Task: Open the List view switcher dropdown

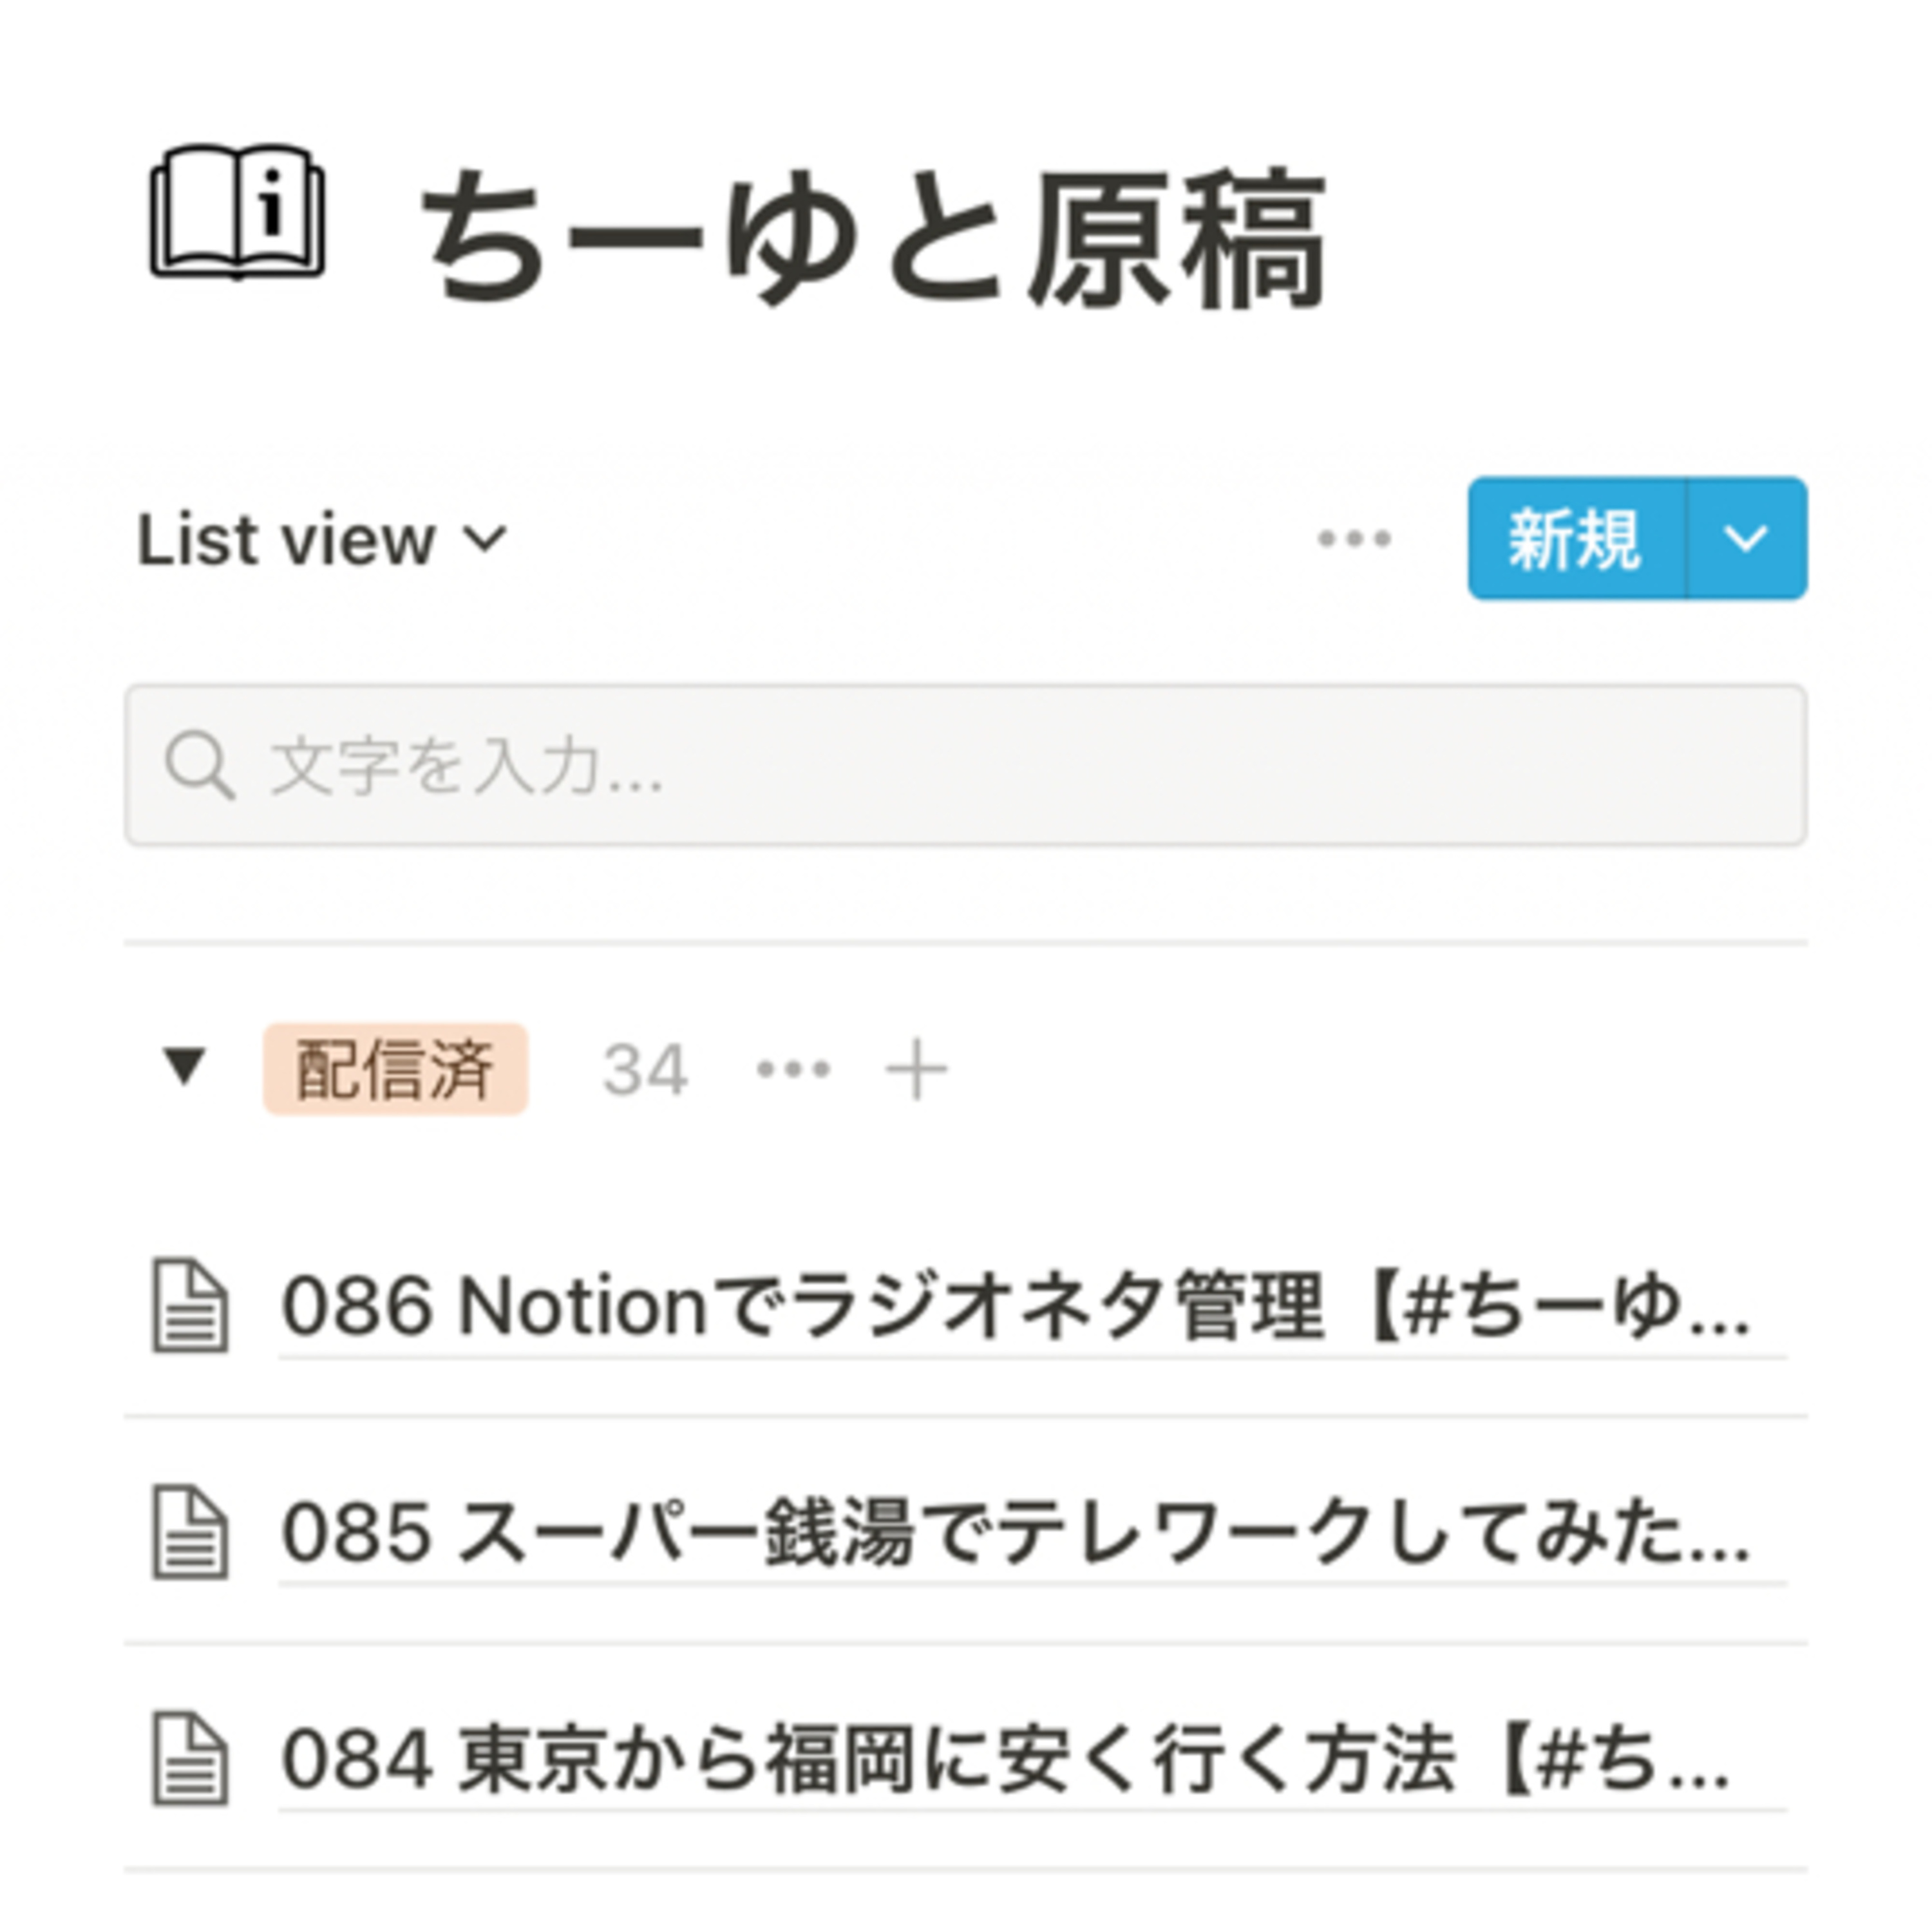Action: [x=487, y=540]
